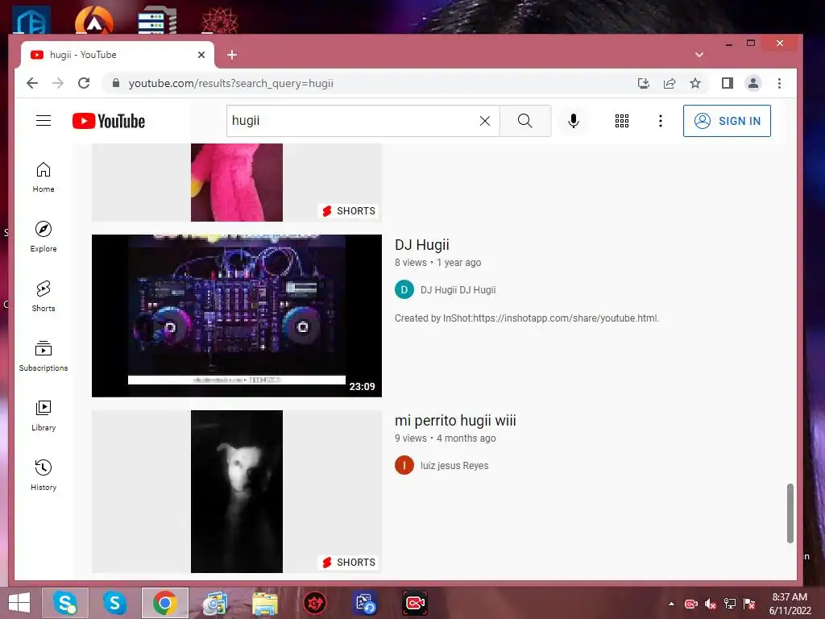Open the mi perrito hugii wiii title
Viewport: 825px width, 619px height.
tap(455, 421)
